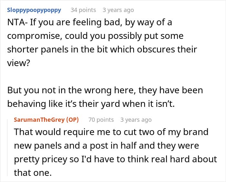The height and width of the screenshot is (182, 226).
Task: Open Sloppypoopypoppy's user profile
Action: [x=34, y=10]
